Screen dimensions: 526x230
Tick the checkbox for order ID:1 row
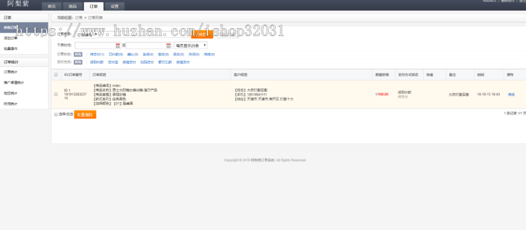56,94
